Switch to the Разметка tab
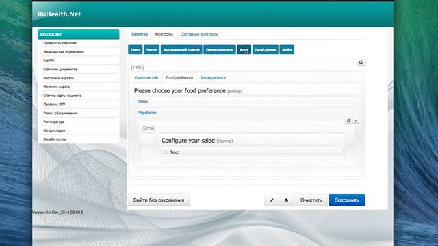 point(140,34)
